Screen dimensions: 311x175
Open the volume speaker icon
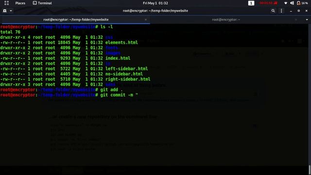292,3
